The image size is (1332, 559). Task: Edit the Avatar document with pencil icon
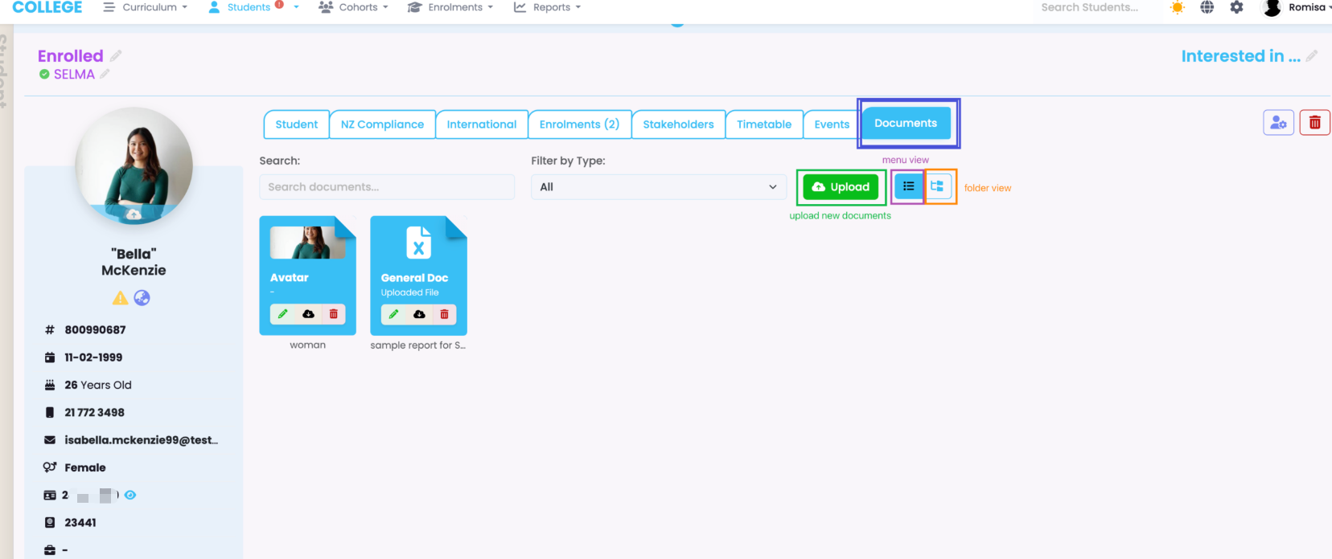pos(282,314)
